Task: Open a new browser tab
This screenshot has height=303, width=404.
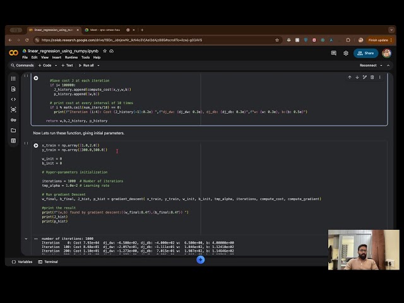Action: tap(142, 30)
